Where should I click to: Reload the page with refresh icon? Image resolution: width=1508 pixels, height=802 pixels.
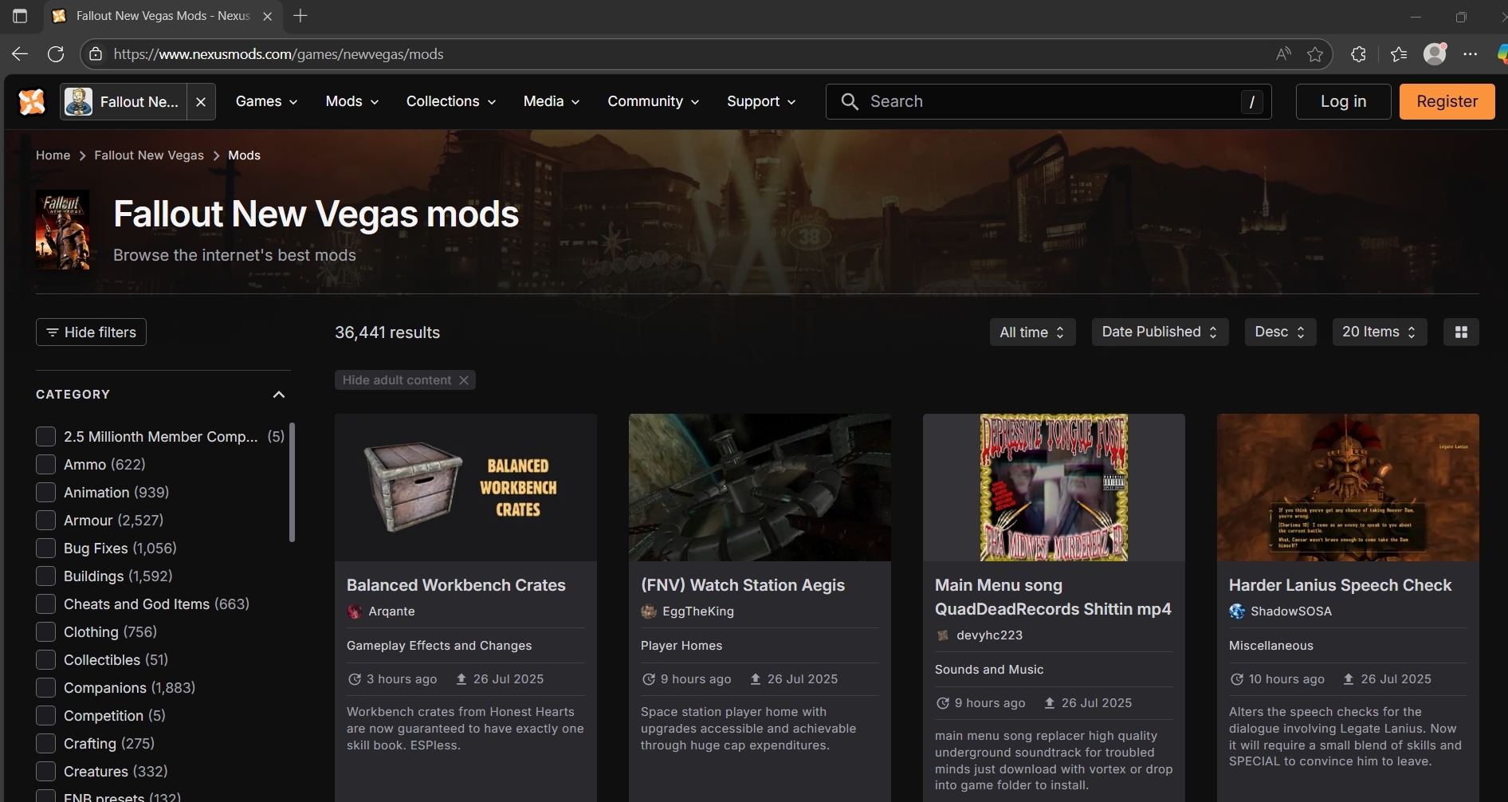pos(56,54)
